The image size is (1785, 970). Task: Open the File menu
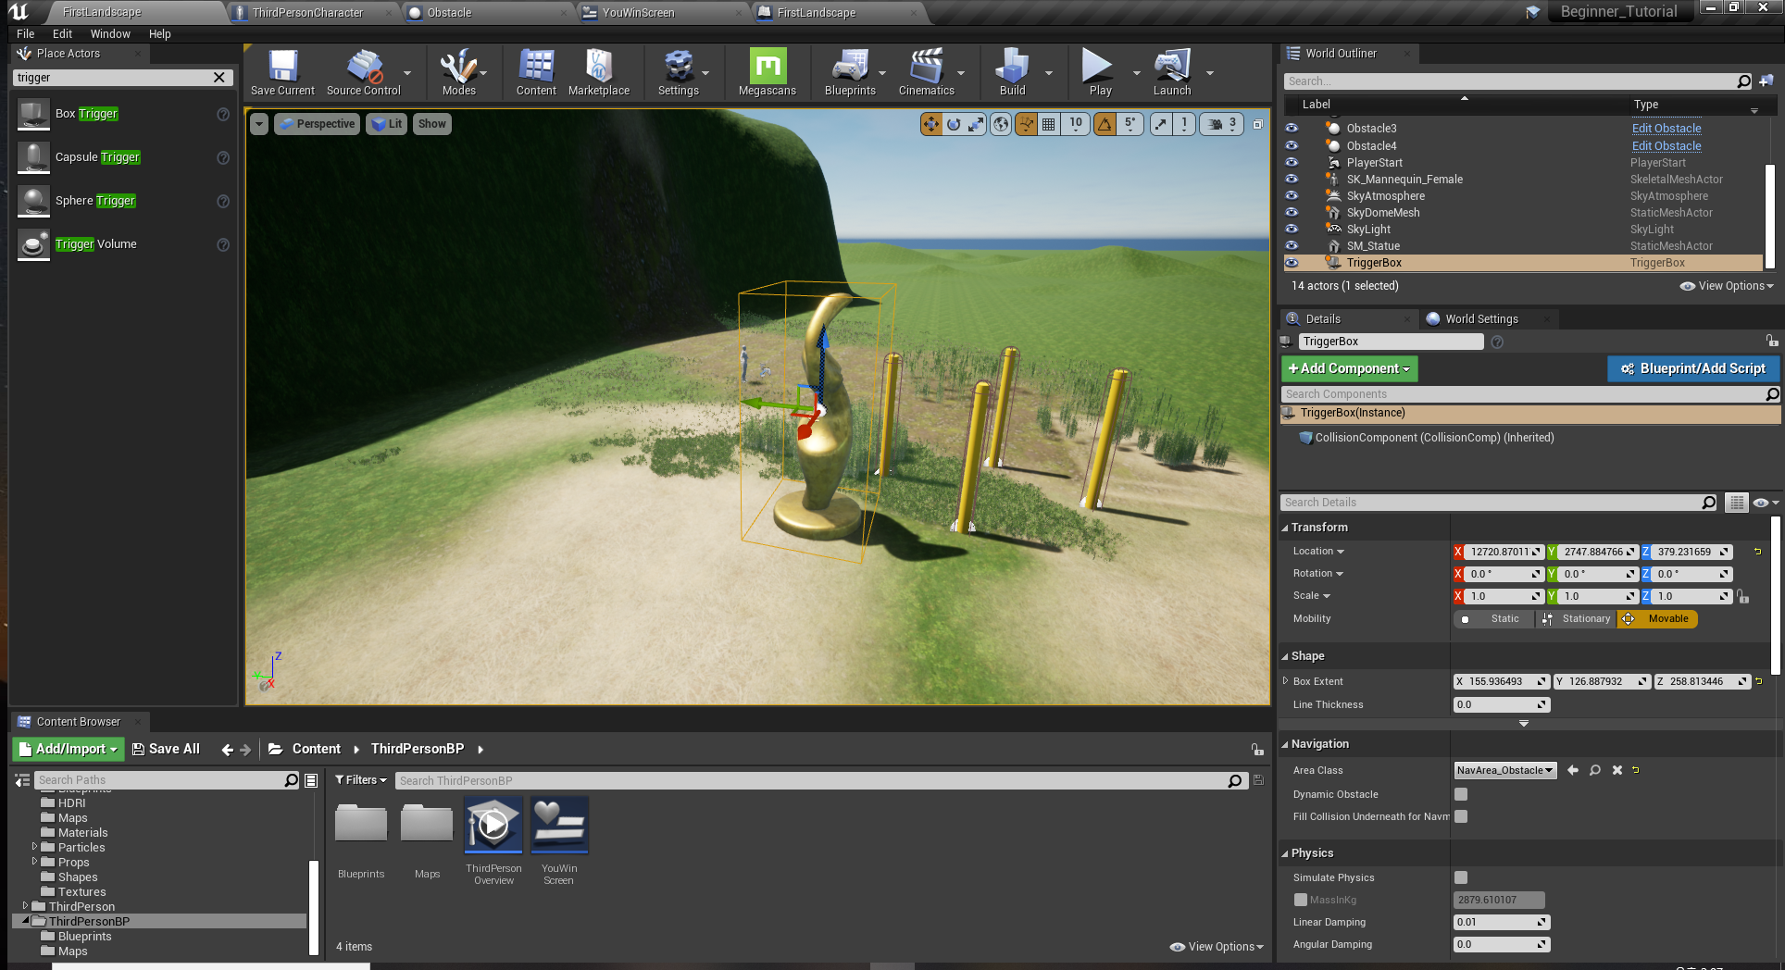26,33
